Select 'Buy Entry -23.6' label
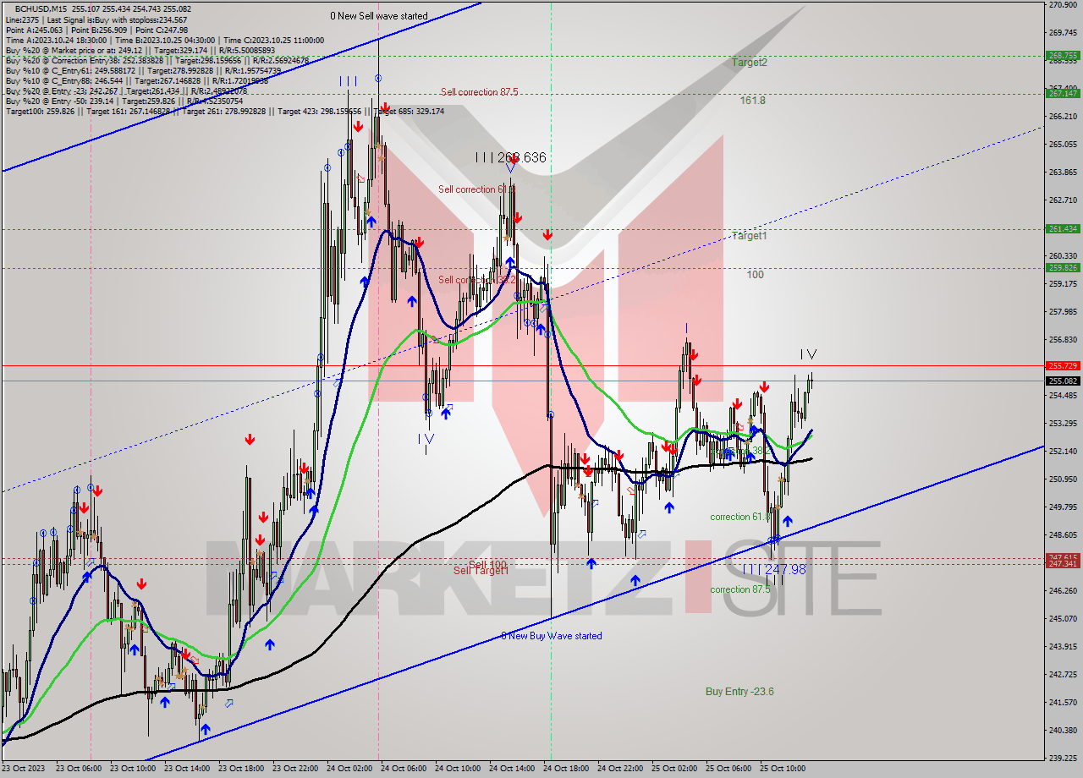 tap(739, 692)
